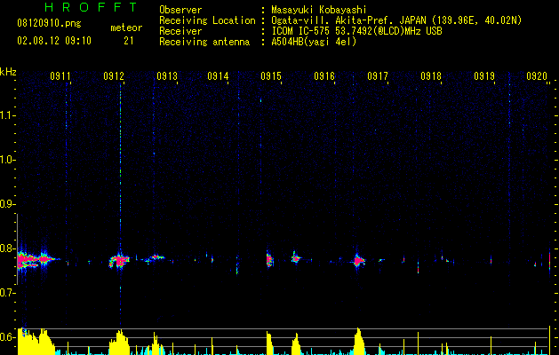Click the 0.7 kHz axis label
559x355 pixels.
point(6,293)
